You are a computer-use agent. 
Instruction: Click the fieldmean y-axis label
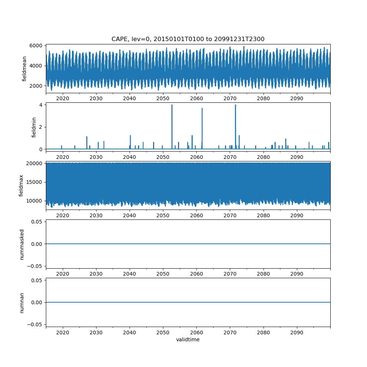coord(25,69)
